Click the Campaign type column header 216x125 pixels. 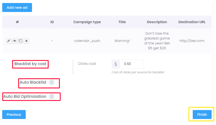87,22
